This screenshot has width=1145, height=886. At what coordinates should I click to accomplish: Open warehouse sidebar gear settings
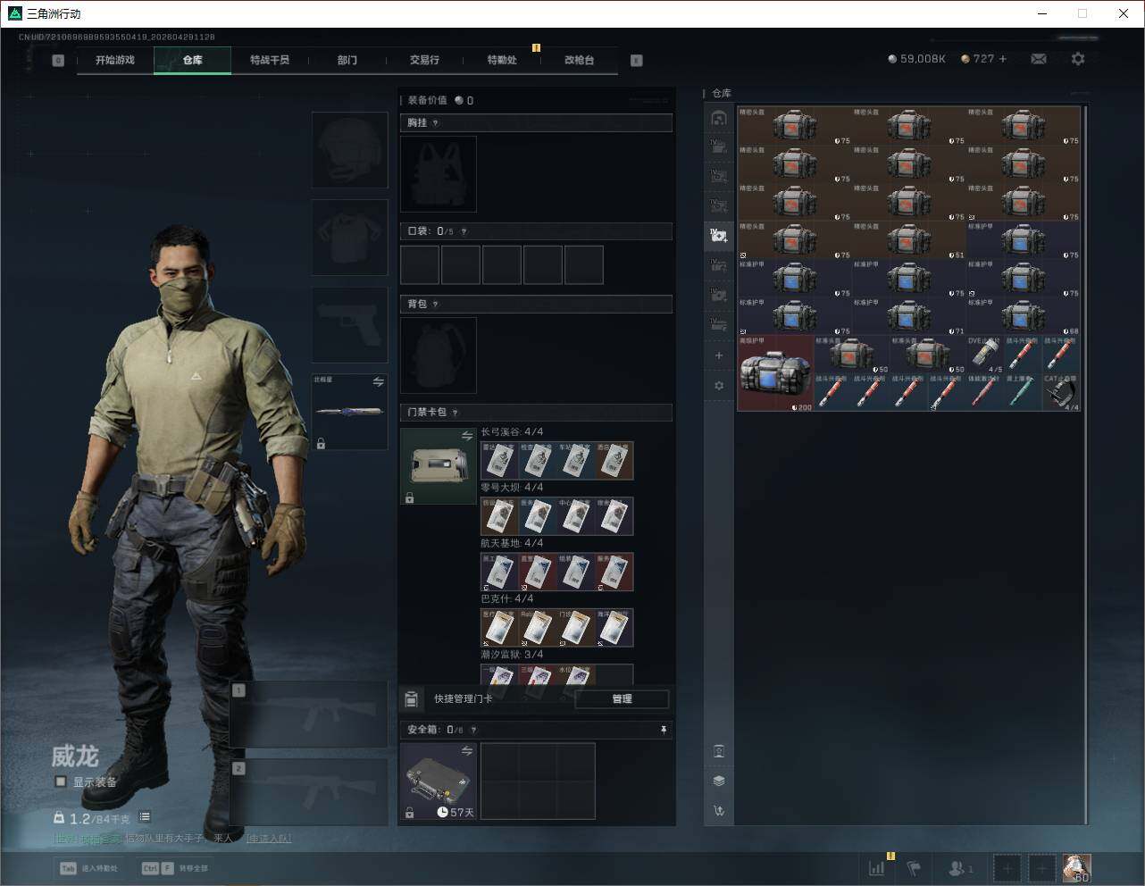tap(719, 386)
